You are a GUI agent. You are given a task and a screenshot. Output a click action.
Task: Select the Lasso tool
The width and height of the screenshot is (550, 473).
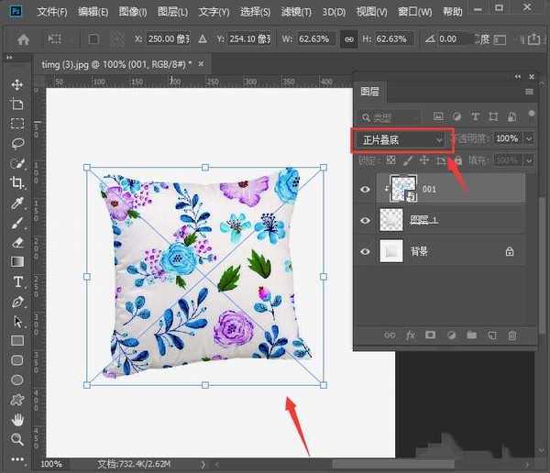pos(16,143)
